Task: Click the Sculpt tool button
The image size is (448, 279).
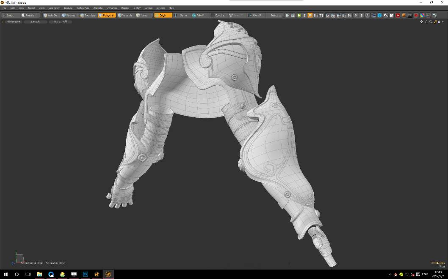Action: [x=10, y=15]
